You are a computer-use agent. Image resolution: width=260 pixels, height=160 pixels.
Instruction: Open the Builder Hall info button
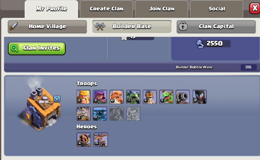click(57, 98)
